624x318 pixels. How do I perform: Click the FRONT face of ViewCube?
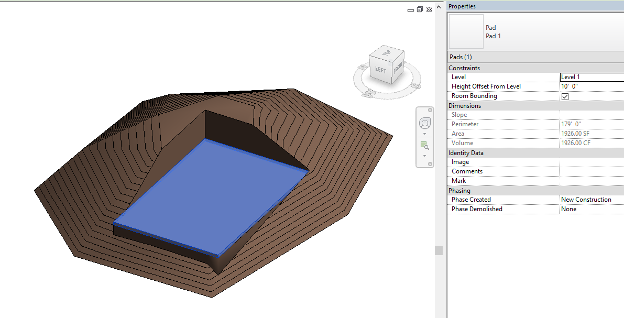[398, 68]
